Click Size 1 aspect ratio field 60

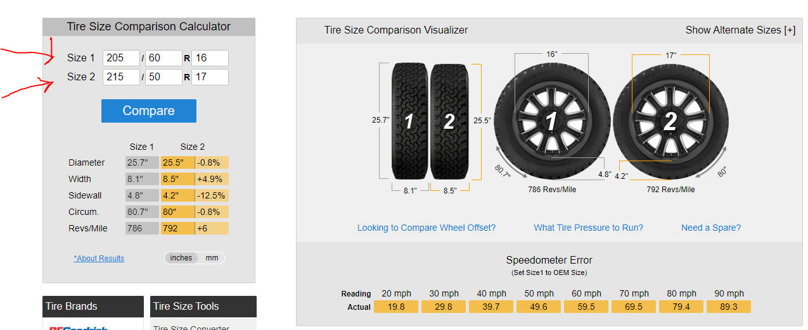pos(164,58)
